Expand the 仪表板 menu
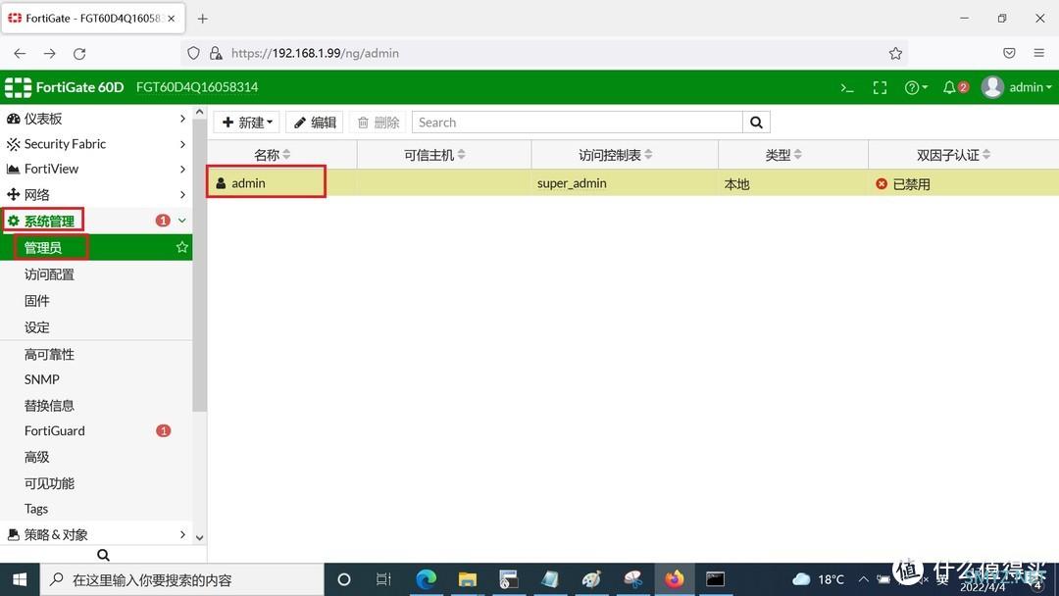Screen dimensions: 1059x596 point(96,118)
